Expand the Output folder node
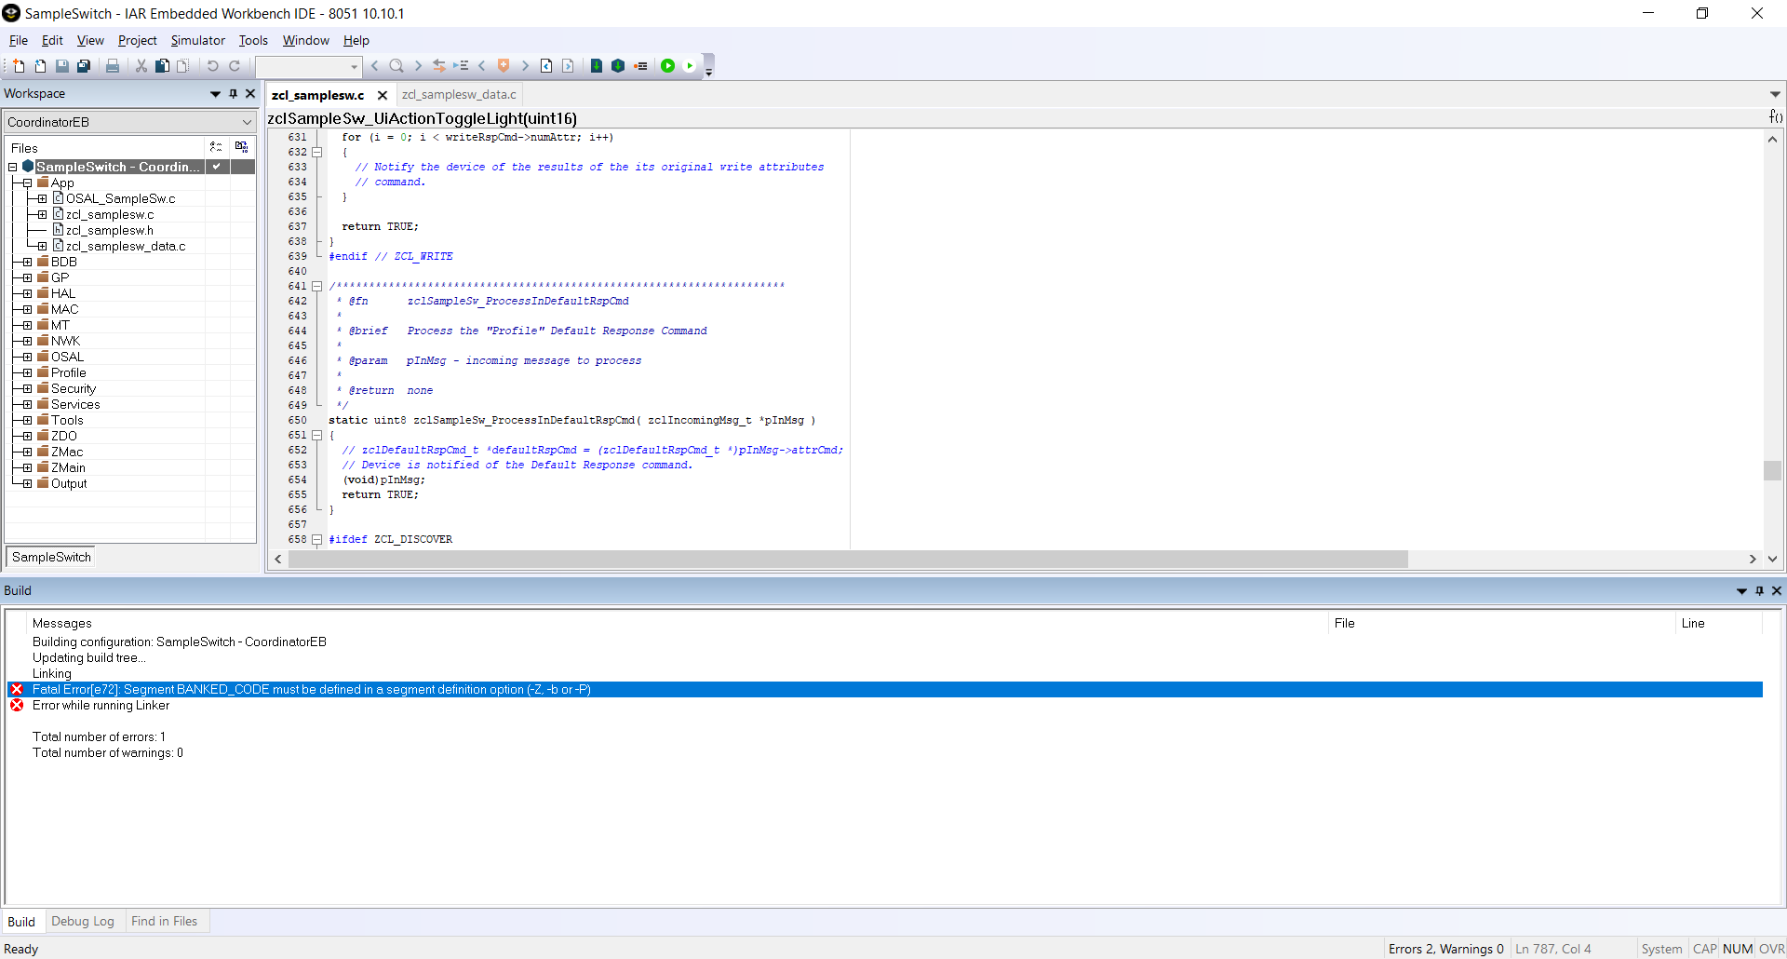This screenshot has width=1787, height=959. [28, 484]
